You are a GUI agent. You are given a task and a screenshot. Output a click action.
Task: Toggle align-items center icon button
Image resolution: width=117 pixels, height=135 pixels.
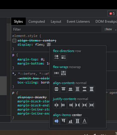(x=56, y=121)
